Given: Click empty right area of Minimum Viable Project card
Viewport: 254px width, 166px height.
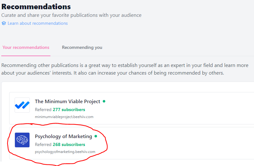Looking at the screenshot, I should click(x=190, y=108).
